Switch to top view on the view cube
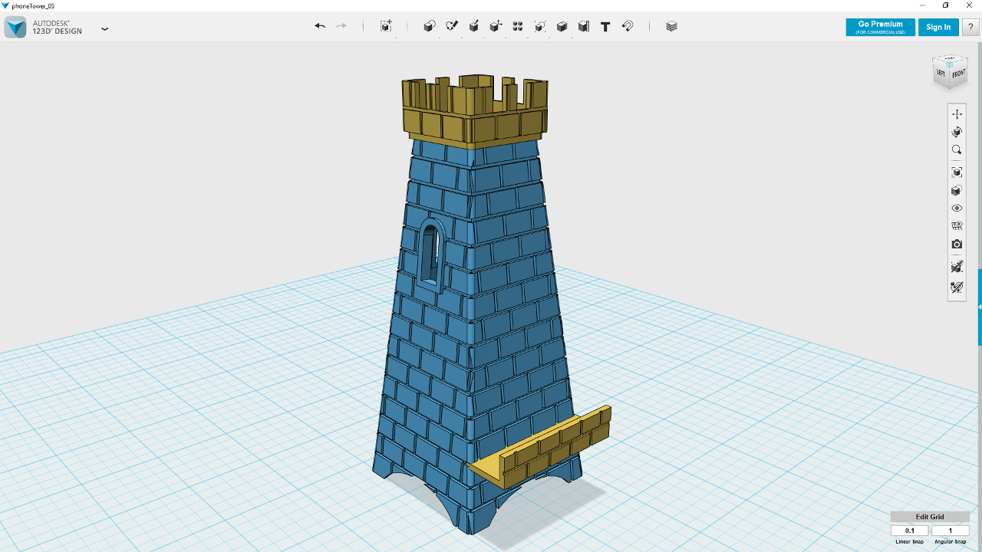This screenshot has width=982, height=552. [x=950, y=60]
